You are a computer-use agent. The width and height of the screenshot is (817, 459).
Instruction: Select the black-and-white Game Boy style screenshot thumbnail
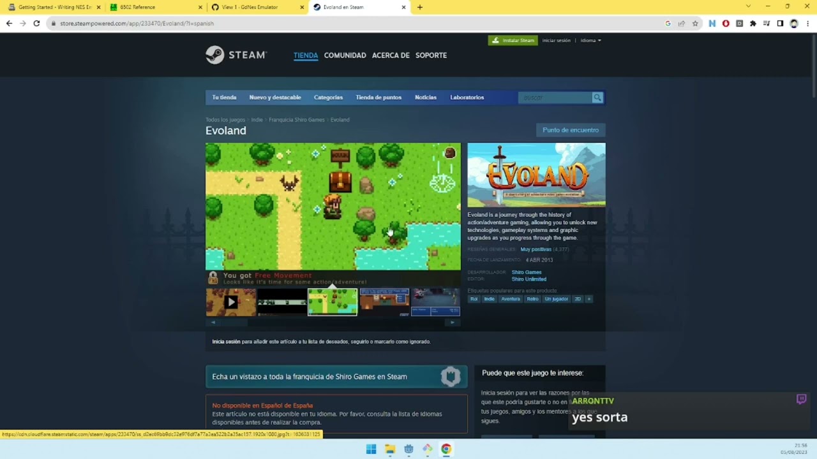[281, 302]
